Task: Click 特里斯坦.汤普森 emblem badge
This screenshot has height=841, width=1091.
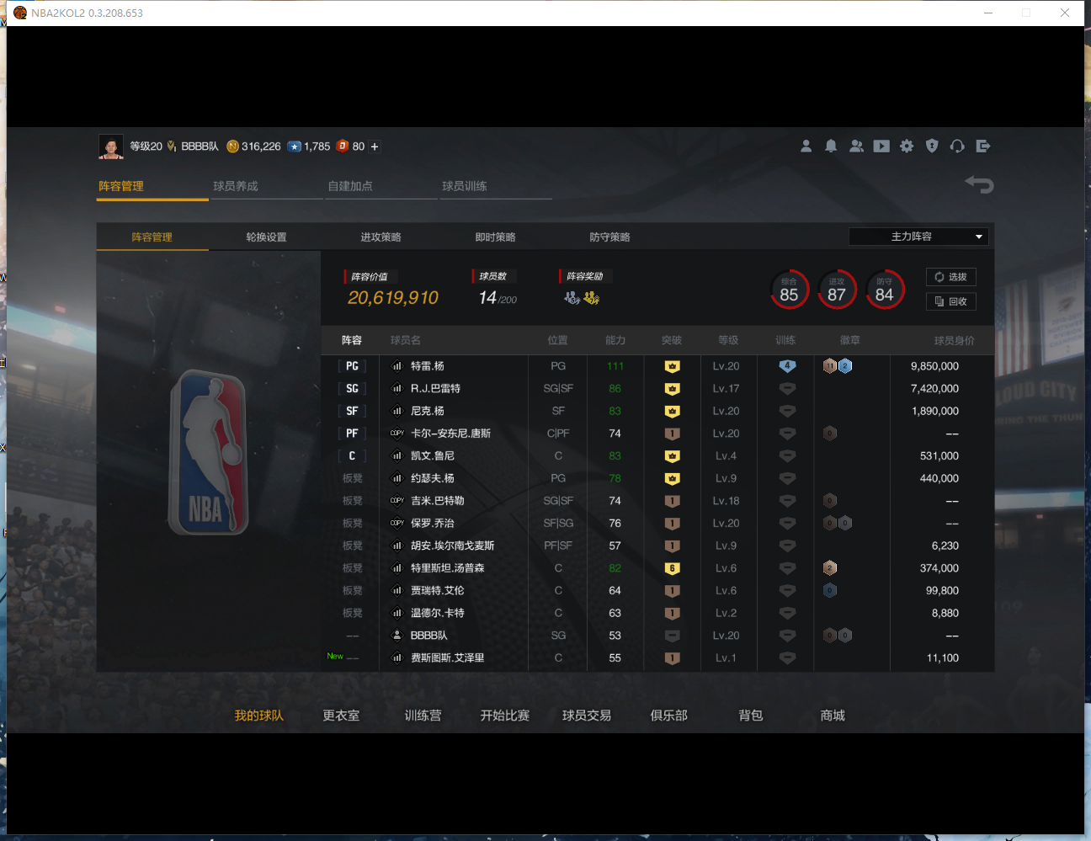Action: coord(830,568)
